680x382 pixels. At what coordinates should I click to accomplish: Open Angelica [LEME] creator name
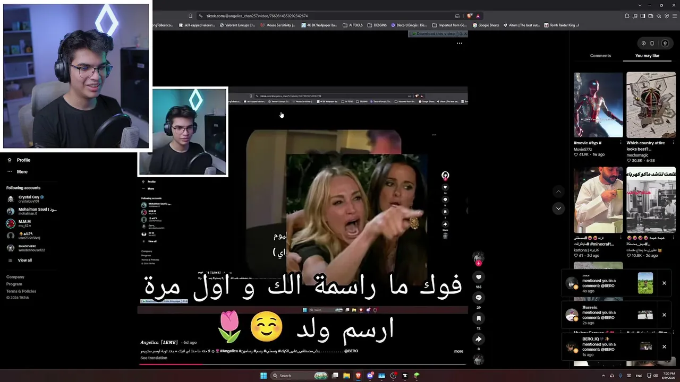(159, 342)
